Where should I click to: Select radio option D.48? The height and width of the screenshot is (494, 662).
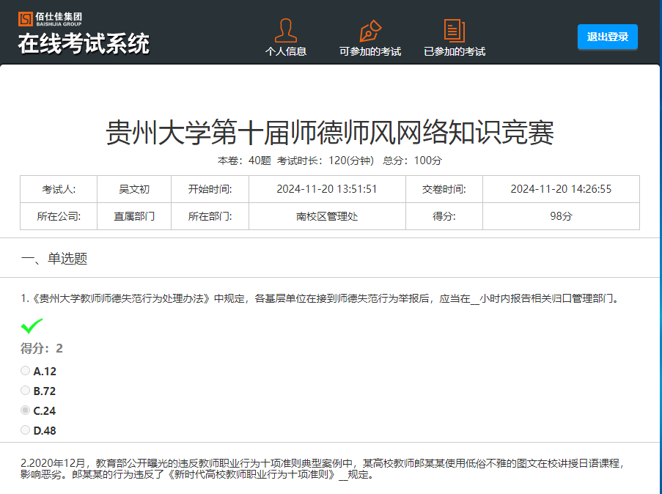click(26, 430)
